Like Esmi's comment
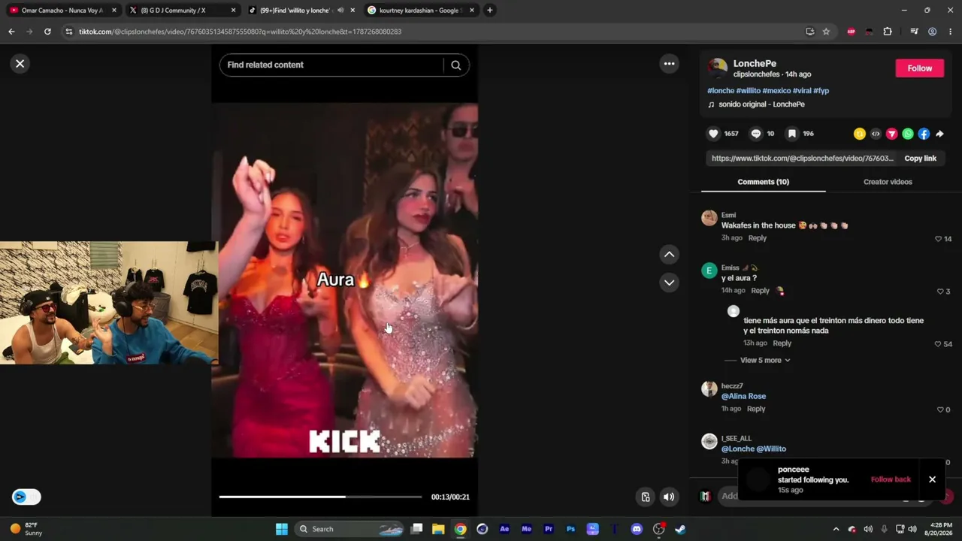Viewport: 962px width, 541px height. (x=938, y=239)
